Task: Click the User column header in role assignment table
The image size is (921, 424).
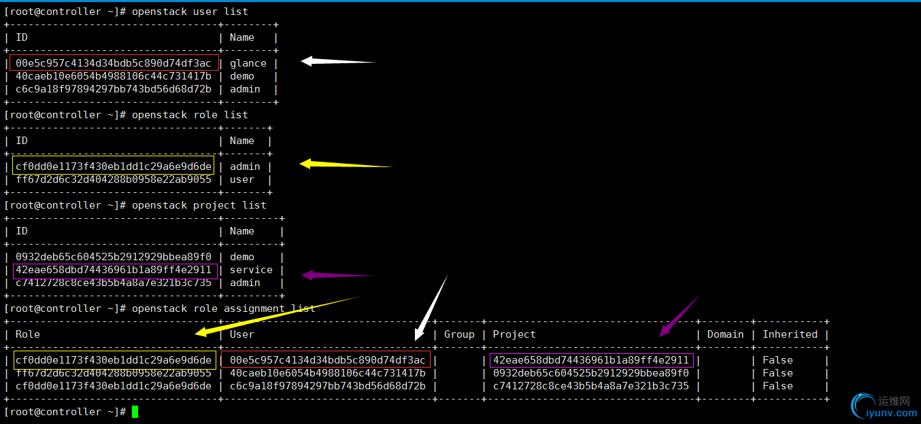Action: point(242,334)
